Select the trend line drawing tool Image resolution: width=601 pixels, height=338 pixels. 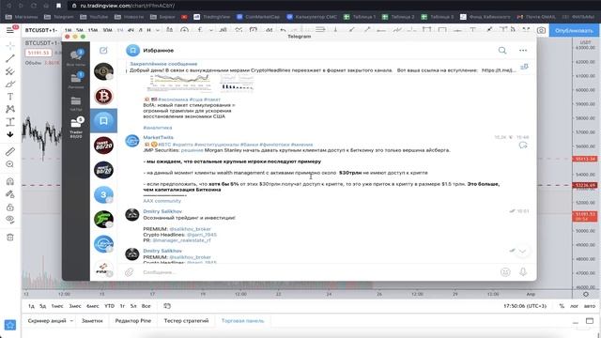(10, 58)
